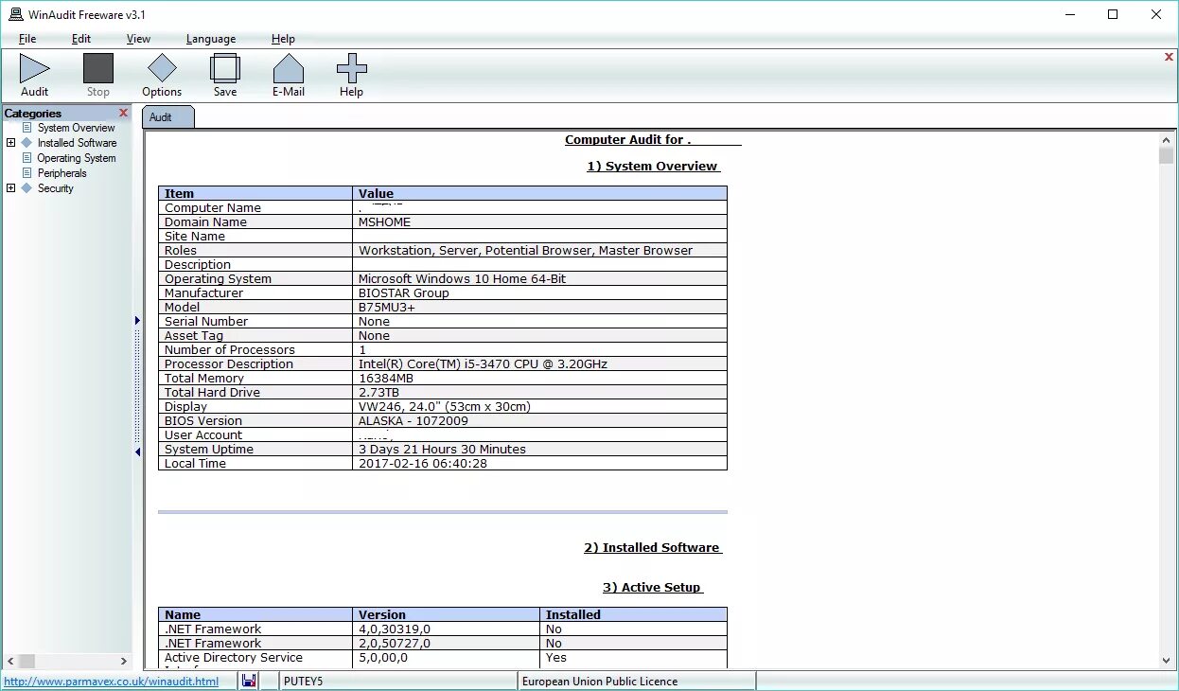Open the Language menu
Image resolution: width=1179 pixels, height=691 pixels.
[210, 39]
